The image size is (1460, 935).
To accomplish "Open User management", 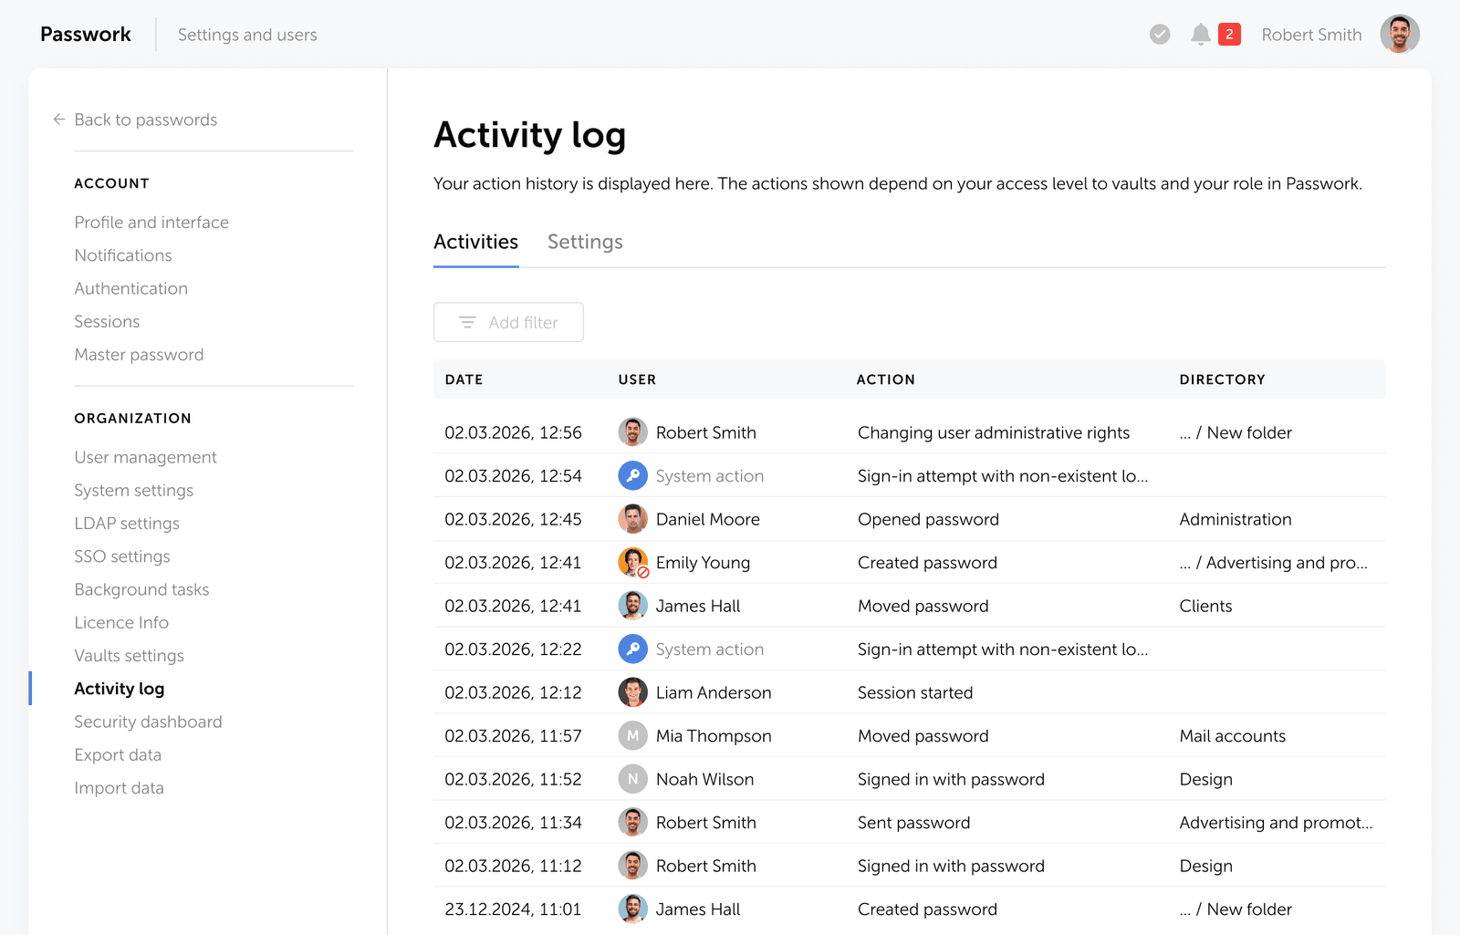I will tap(145, 457).
